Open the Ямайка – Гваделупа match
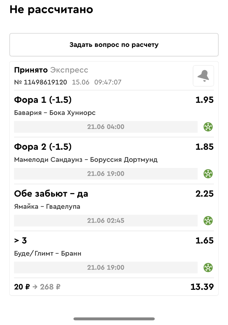Image resolution: width=228 pixels, height=325 pixels. [x=47, y=207]
